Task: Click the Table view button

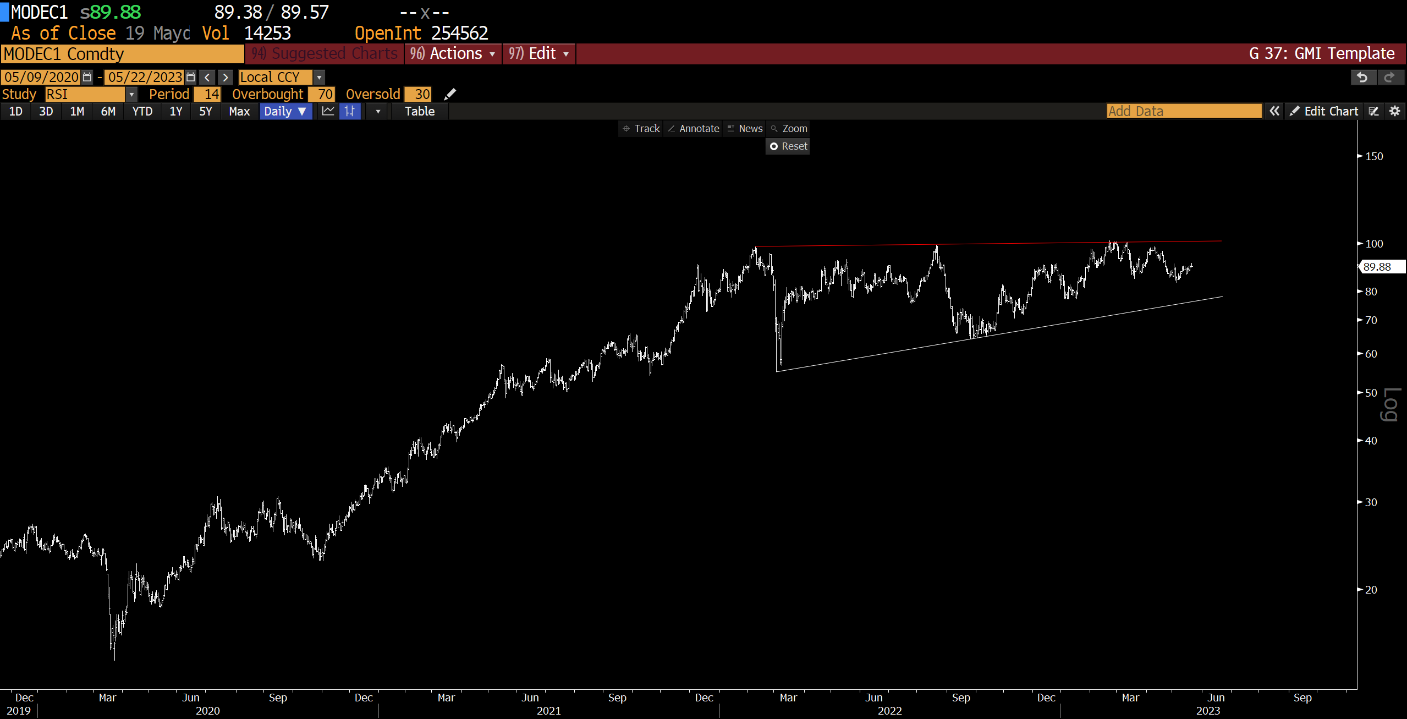Action: (x=419, y=111)
